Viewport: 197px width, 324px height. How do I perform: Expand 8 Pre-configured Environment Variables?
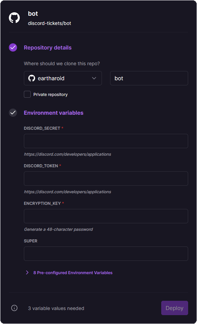[x=73, y=272]
